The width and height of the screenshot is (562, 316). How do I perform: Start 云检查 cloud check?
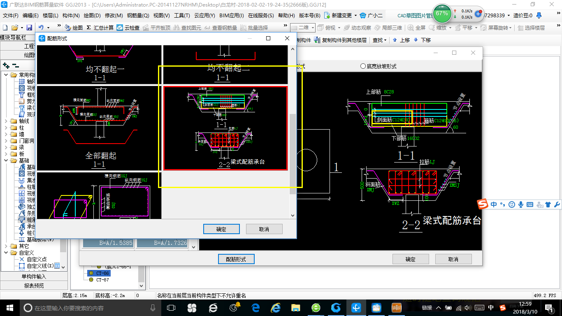[x=128, y=28]
